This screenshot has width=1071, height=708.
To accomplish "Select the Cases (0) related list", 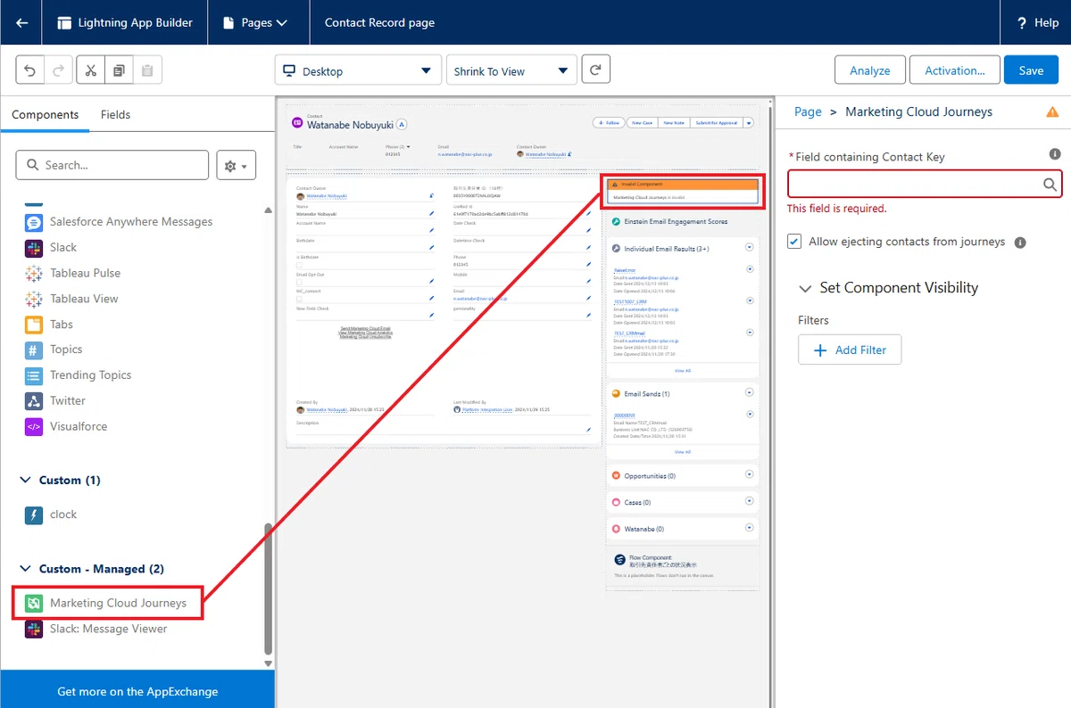I will click(x=682, y=502).
